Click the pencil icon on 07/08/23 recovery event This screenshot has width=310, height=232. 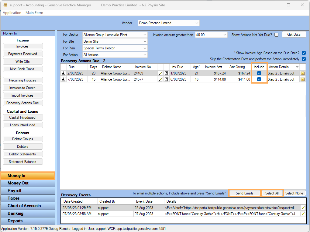(x=303, y=214)
